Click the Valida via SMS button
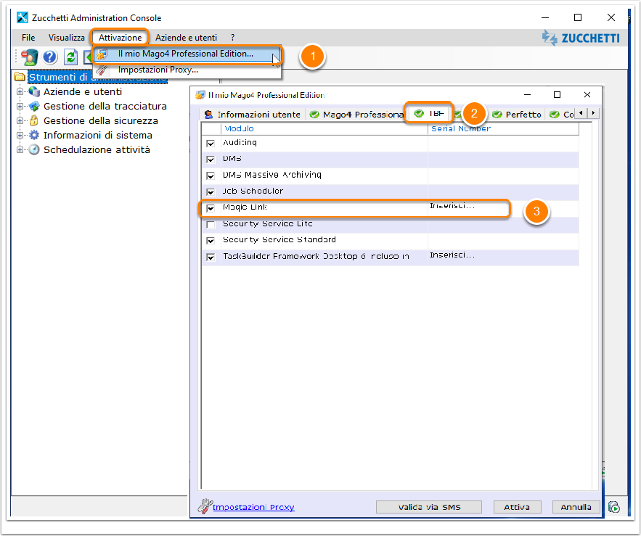The image size is (641, 536). point(429,507)
